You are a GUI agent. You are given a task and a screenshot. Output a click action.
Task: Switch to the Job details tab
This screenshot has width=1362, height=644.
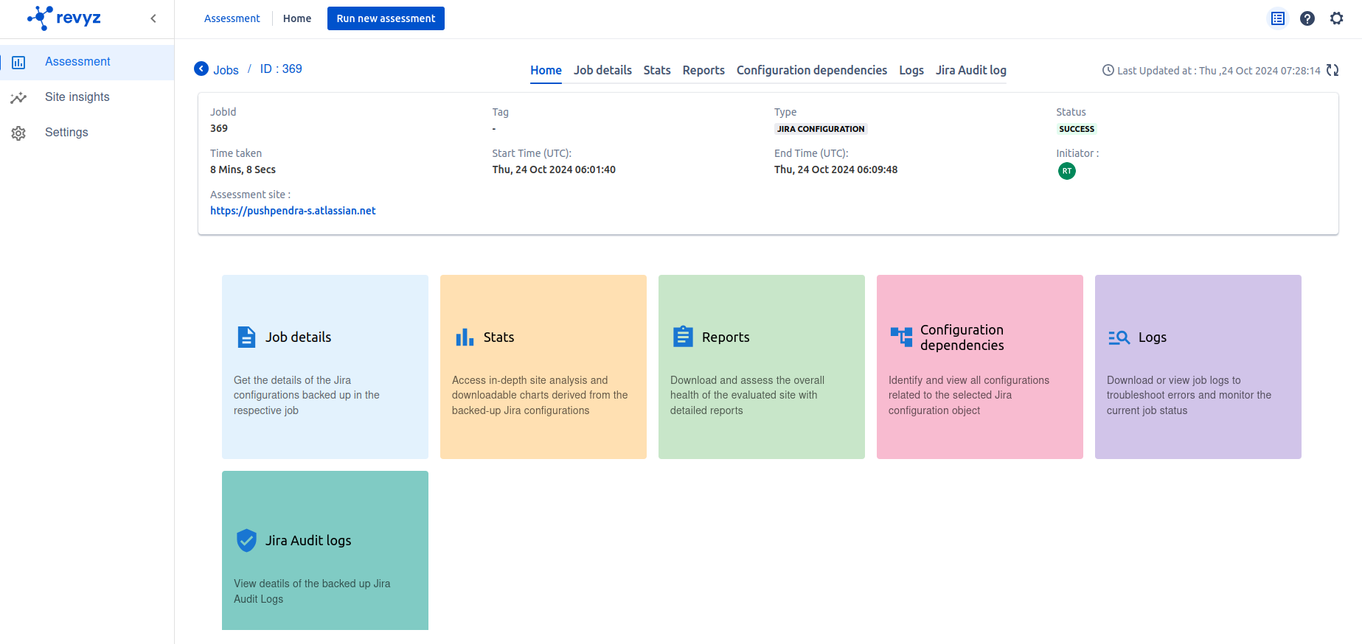(602, 70)
